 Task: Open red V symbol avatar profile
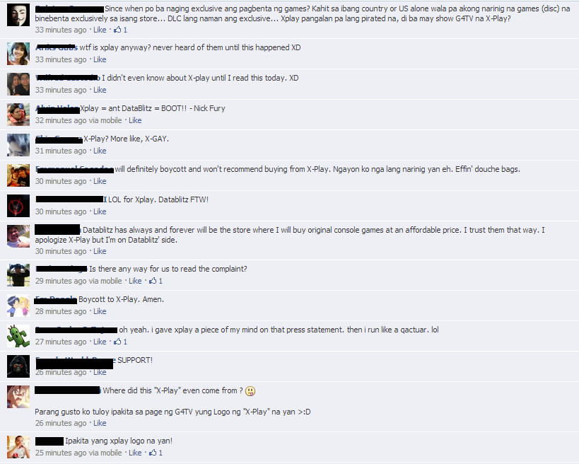pos(18,206)
